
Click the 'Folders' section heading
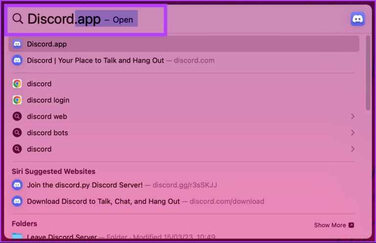(x=24, y=223)
